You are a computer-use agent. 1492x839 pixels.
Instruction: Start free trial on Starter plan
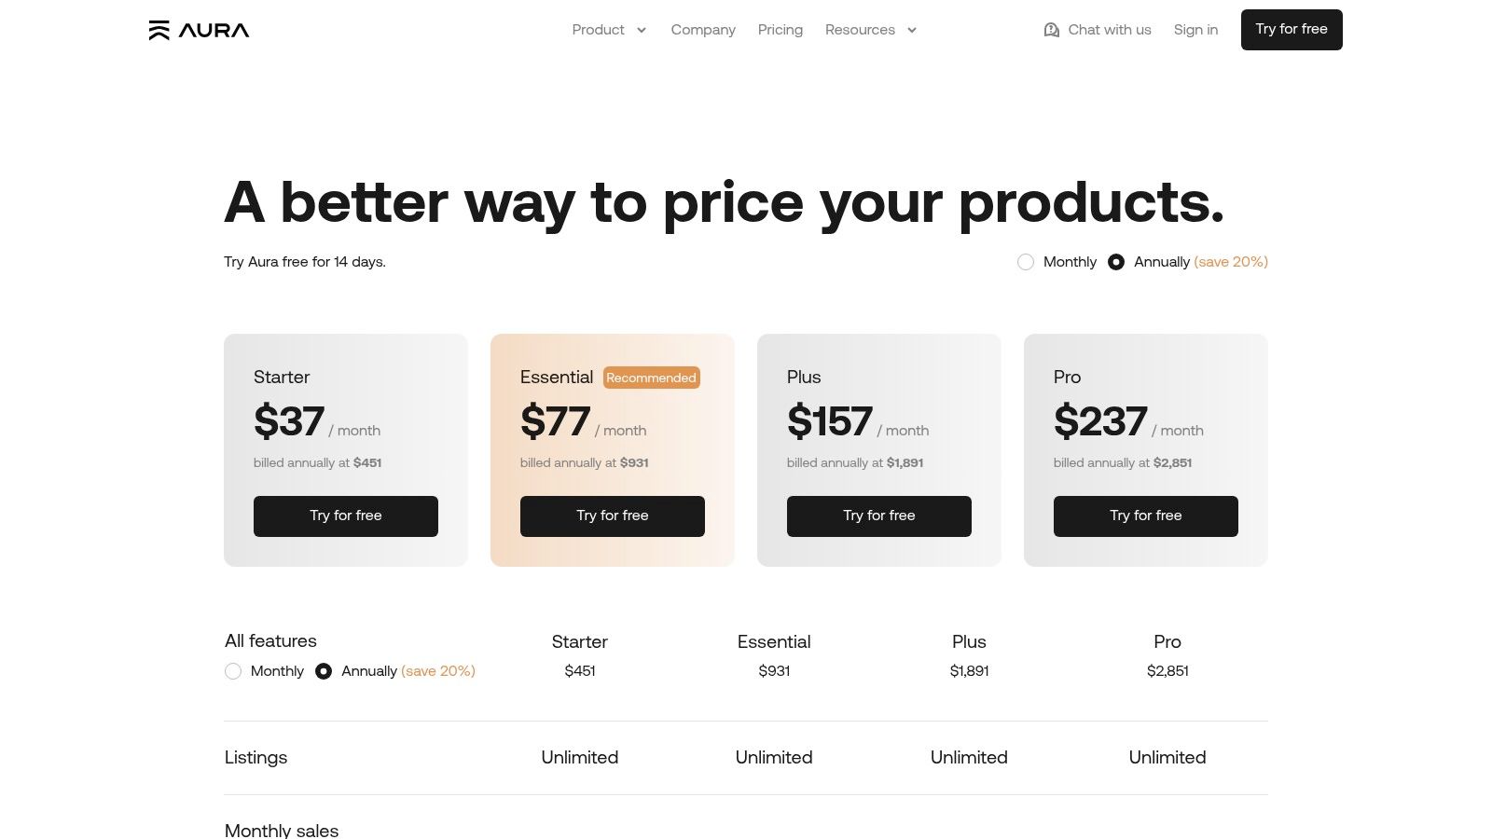pos(346,516)
